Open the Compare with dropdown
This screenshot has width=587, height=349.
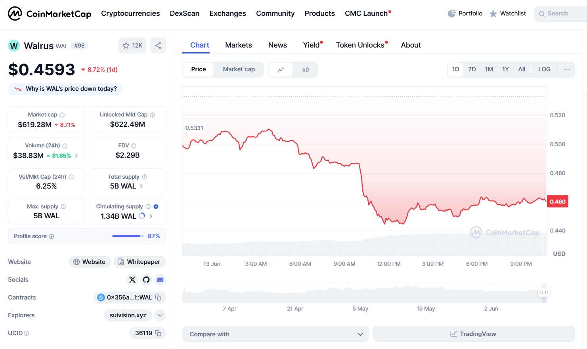[275, 334]
